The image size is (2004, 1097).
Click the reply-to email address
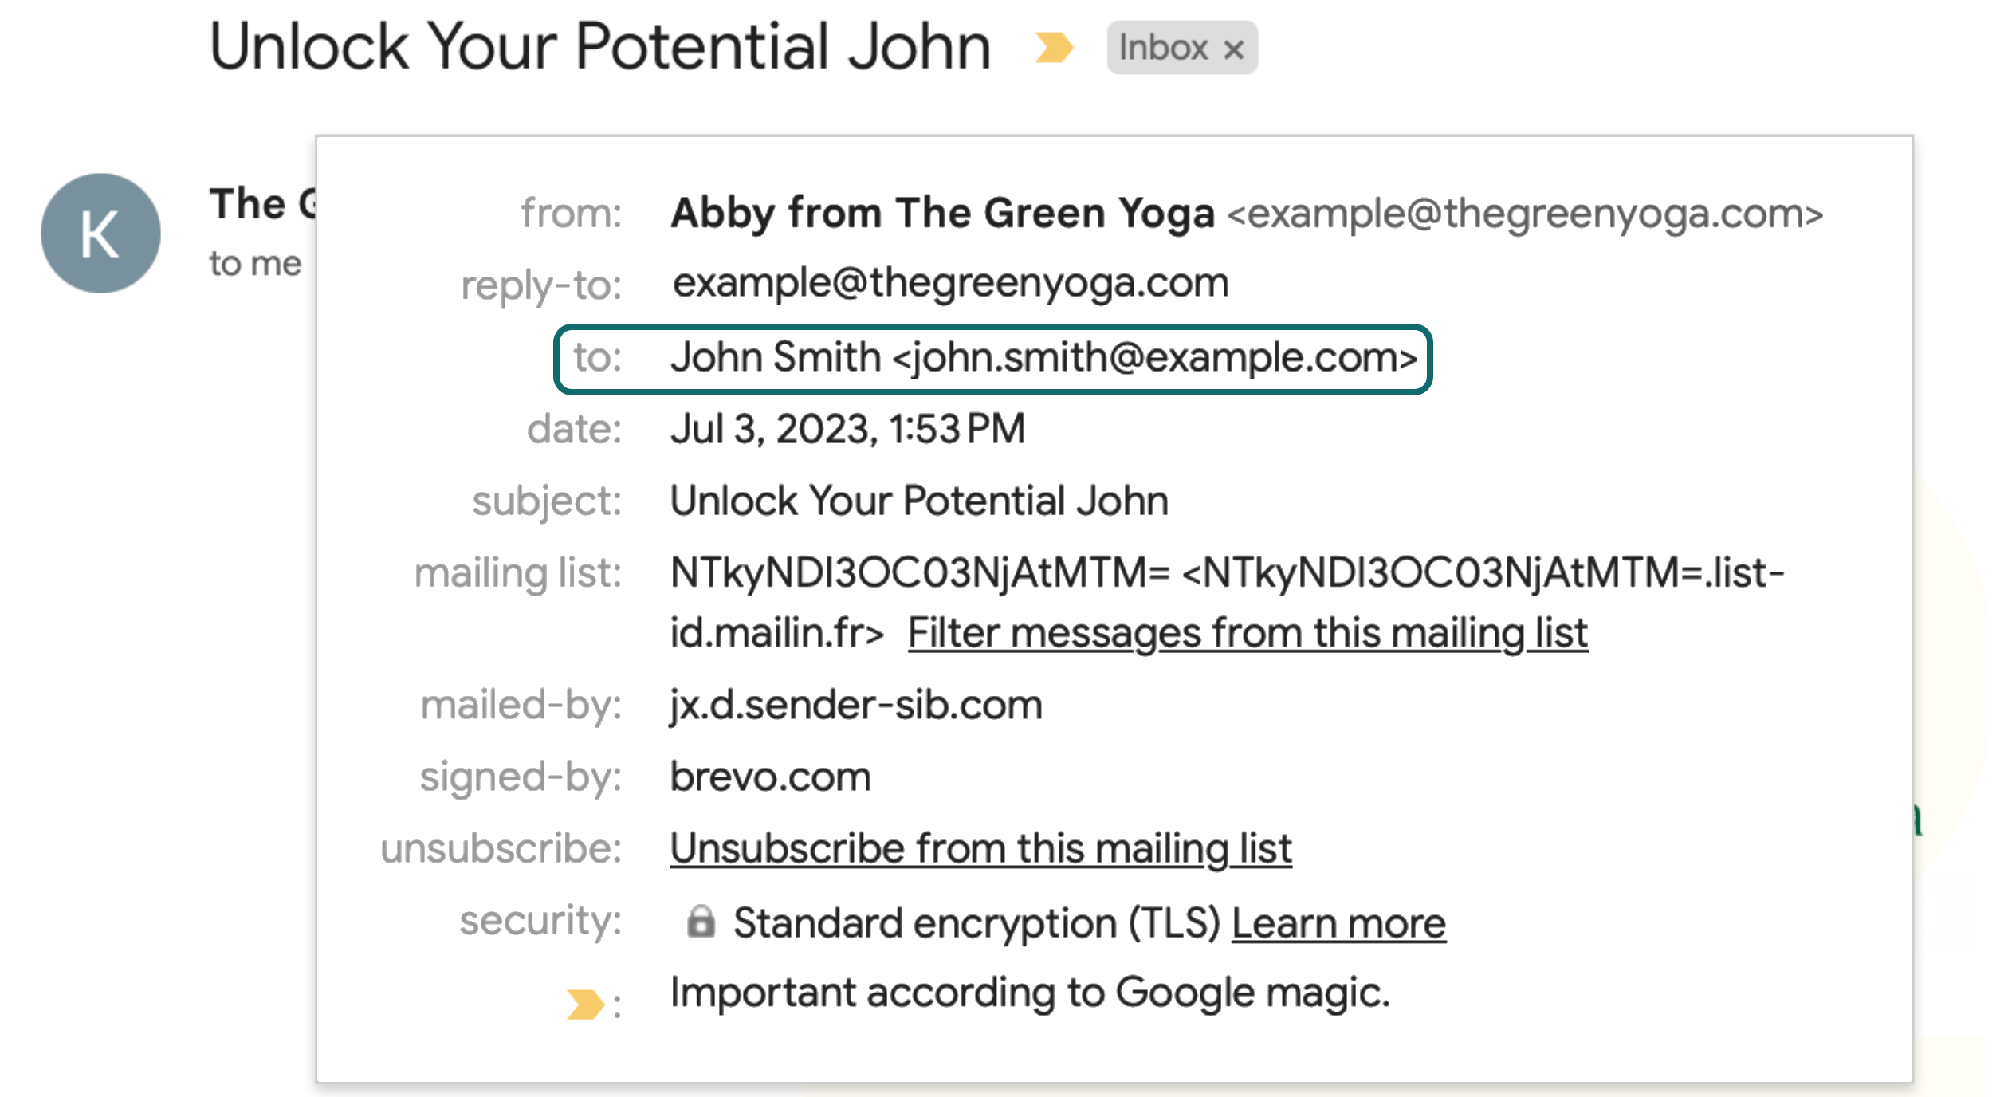950,283
